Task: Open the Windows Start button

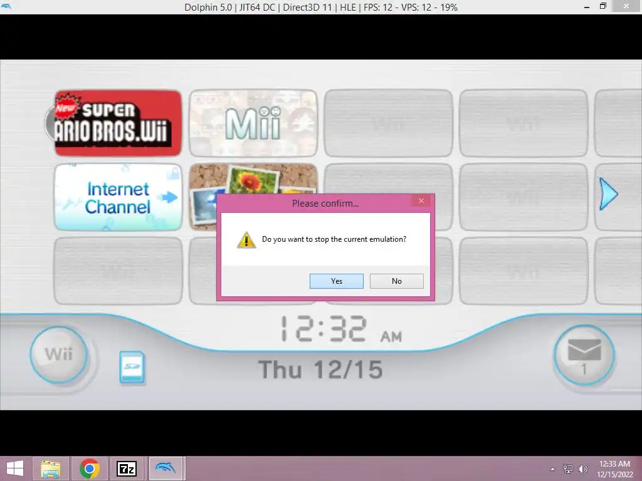Action: 15,468
